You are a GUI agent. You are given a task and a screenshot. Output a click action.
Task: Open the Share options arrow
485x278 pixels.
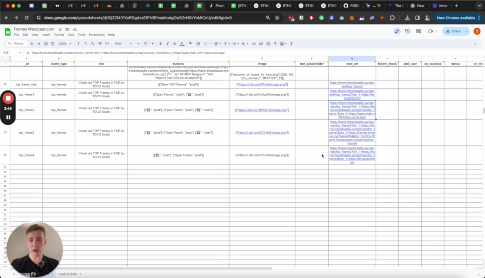click(466, 31)
